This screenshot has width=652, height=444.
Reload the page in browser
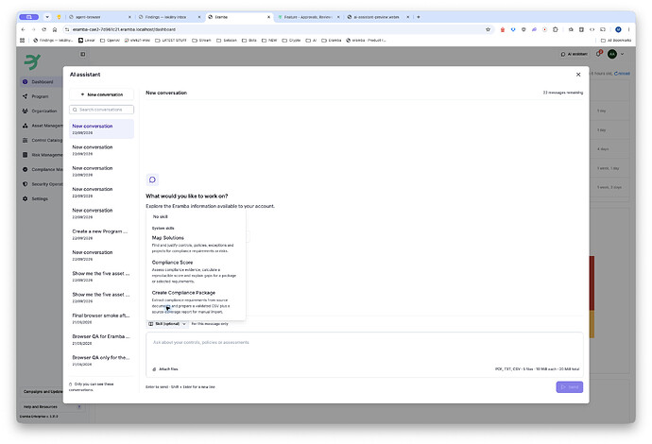tap(43, 29)
